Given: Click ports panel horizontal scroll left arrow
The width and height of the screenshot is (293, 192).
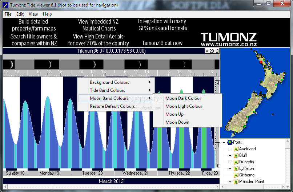Looking at the screenshot, I should point(223,187).
